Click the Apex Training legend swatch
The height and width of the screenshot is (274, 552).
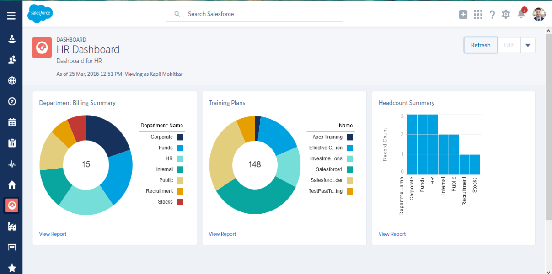point(349,137)
